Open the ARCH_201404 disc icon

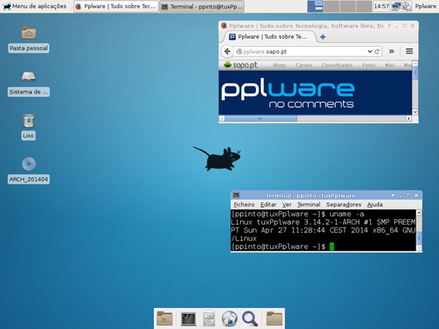tap(29, 164)
